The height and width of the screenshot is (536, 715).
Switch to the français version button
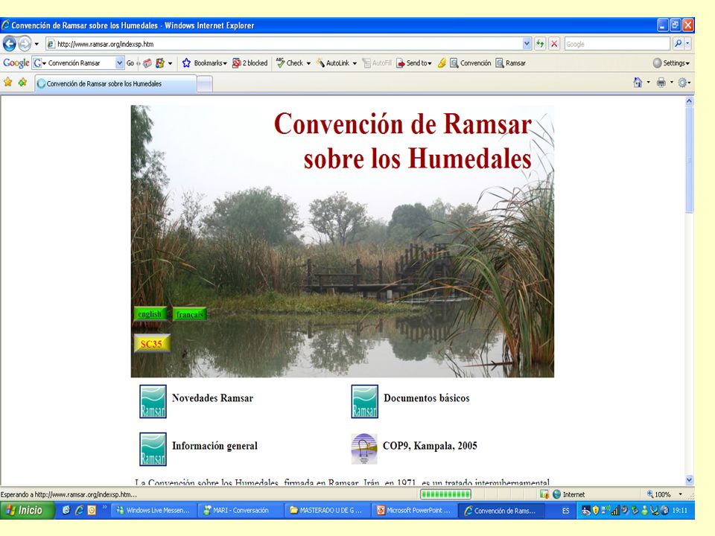pos(190,314)
